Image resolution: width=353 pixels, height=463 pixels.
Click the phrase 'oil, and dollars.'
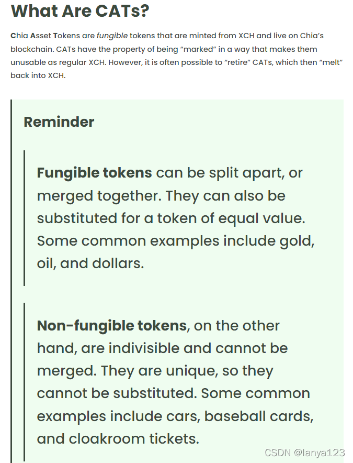90,263
